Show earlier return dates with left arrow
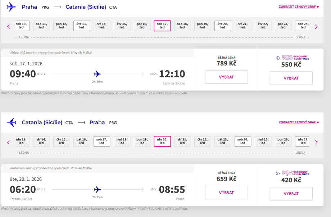331x217 pixels. click(x=9, y=142)
